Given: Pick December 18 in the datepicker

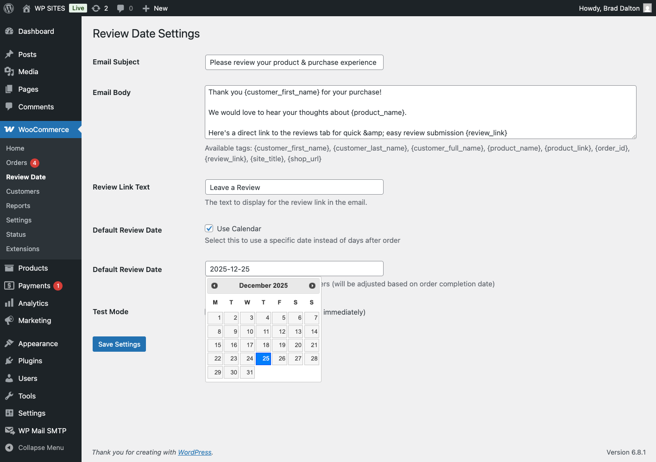Looking at the screenshot, I should click(264, 345).
